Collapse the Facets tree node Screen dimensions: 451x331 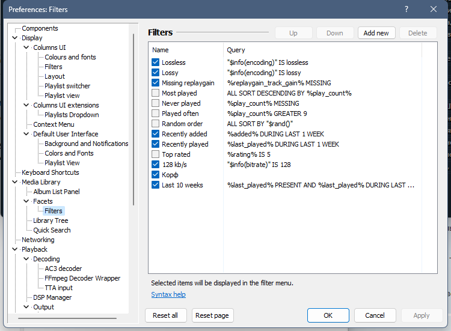[26, 201]
